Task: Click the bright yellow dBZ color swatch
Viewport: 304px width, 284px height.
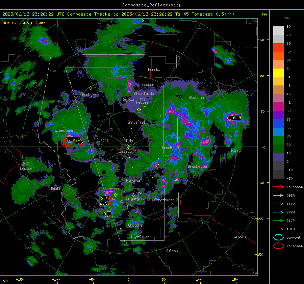Action: pyautogui.click(x=278, y=73)
